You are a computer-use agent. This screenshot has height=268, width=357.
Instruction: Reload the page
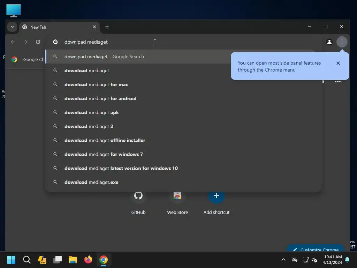pyautogui.click(x=38, y=42)
